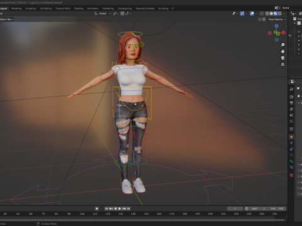302x226 pixels.
Task: Jump to the last frame of animation
Action: [x=128, y=208]
